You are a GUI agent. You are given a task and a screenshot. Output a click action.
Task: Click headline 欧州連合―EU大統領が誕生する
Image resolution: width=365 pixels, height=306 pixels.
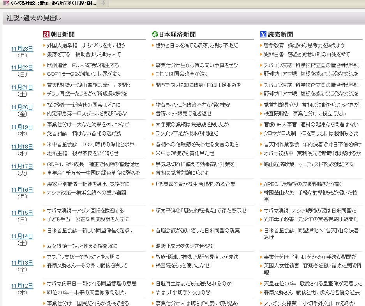point(83,65)
